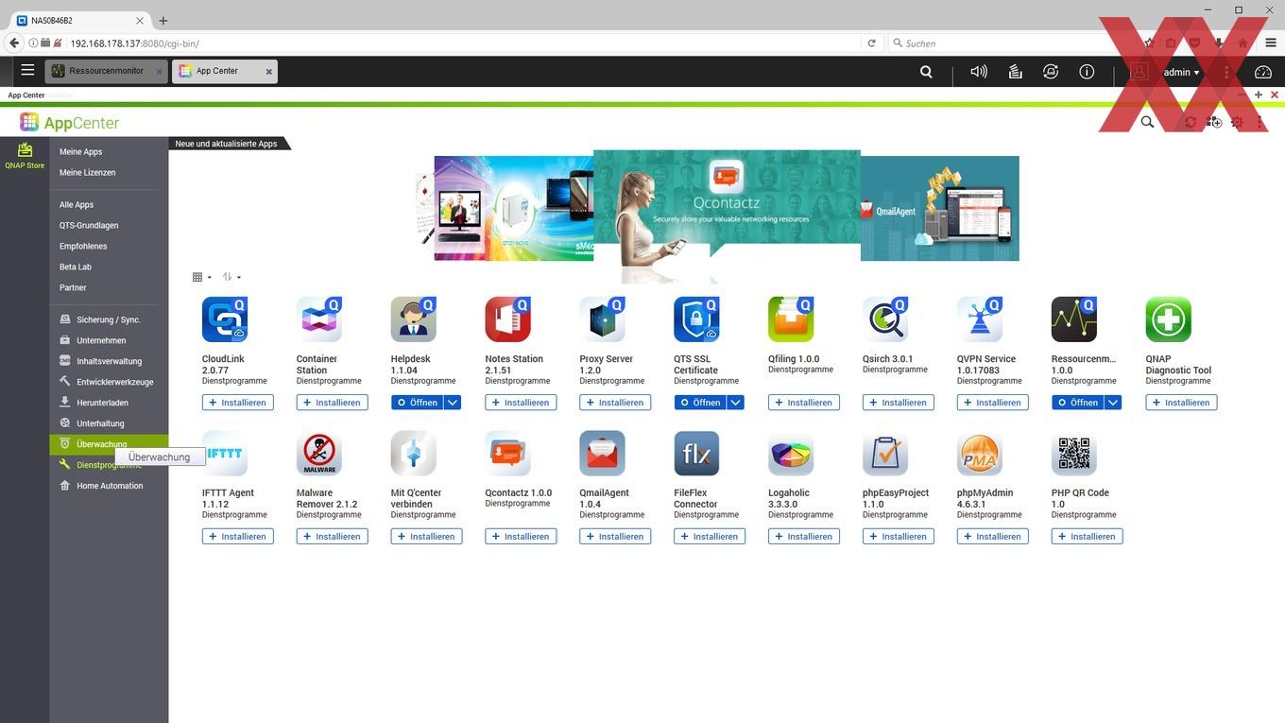Select Empfohlenes category
This screenshot has height=723, width=1285.
[83, 246]
